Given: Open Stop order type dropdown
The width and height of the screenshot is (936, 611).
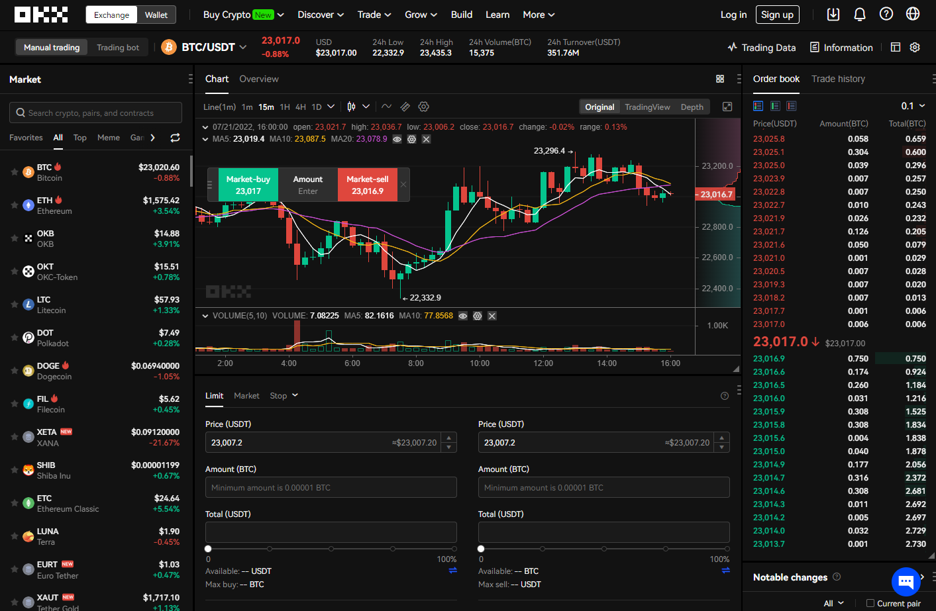Looking at the screenshot, I should 284,396.
